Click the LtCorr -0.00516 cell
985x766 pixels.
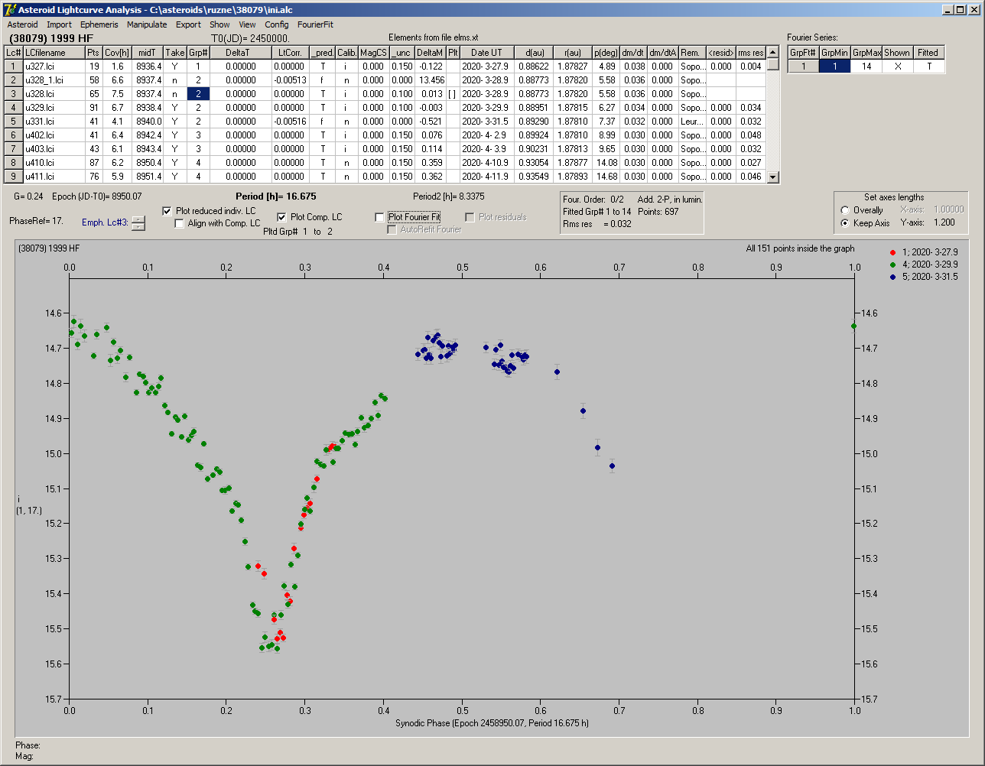[x=291, y=122]
